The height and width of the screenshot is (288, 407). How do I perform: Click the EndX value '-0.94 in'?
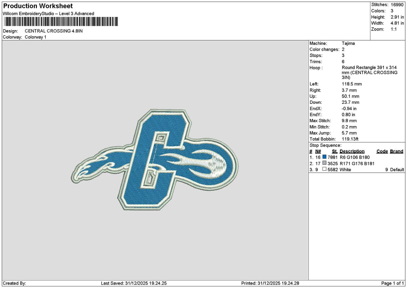coord(349,109)
